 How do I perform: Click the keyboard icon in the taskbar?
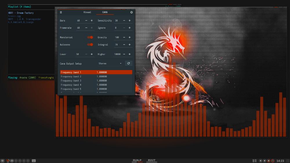click(34, 161)
